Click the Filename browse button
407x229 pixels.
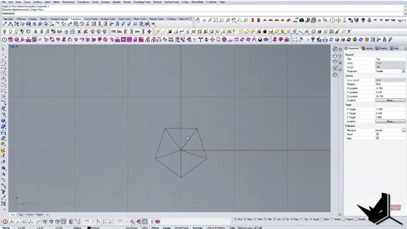pyautogui.click(x=404, y=130)
